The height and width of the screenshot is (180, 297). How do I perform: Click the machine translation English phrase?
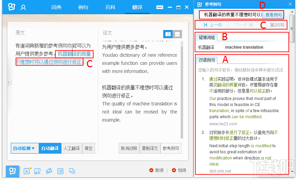click(244, 47)
